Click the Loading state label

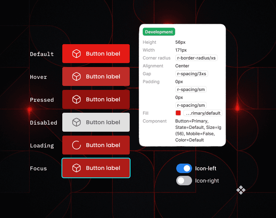pyautogui.click(x=42, y=146)
